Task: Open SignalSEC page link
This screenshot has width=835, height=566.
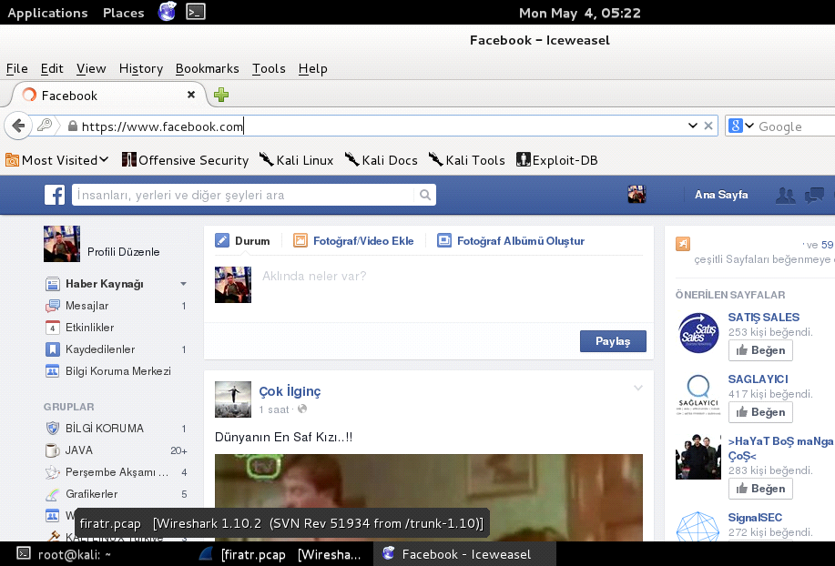Action: [755, 518]
